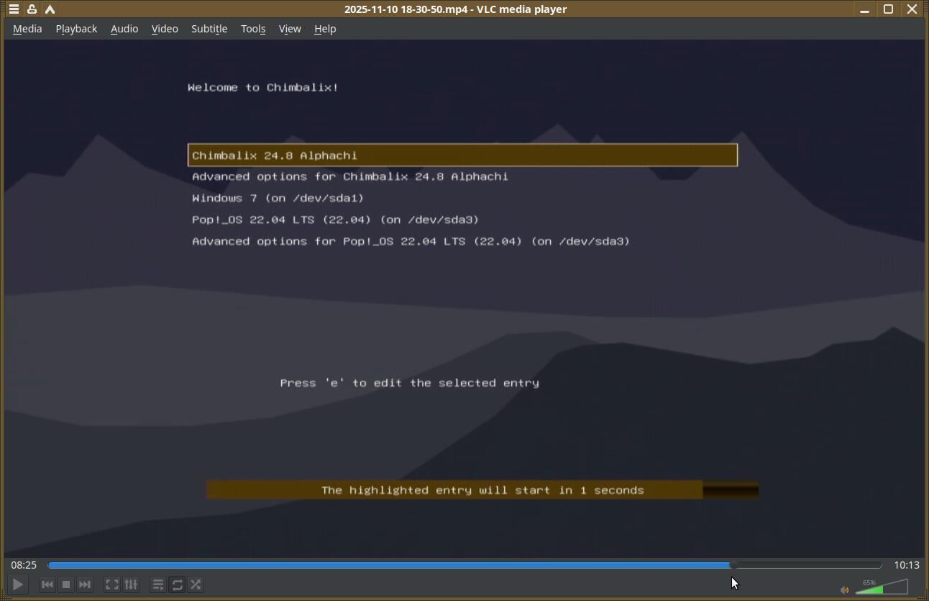
Task: Toggle random shuffle playback
Action: 196,584
